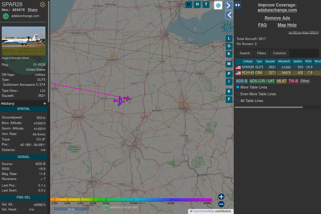The image size is (321, 214).
Task: Click the 41000 altitude table cell
Action: coord(284,67)
